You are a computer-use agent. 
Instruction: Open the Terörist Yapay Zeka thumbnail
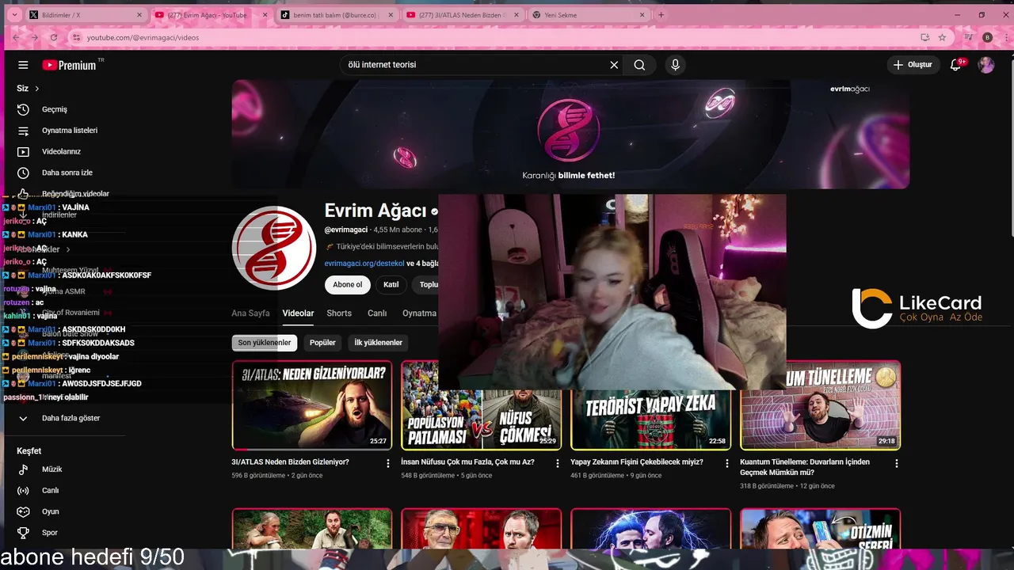[650, 420]
